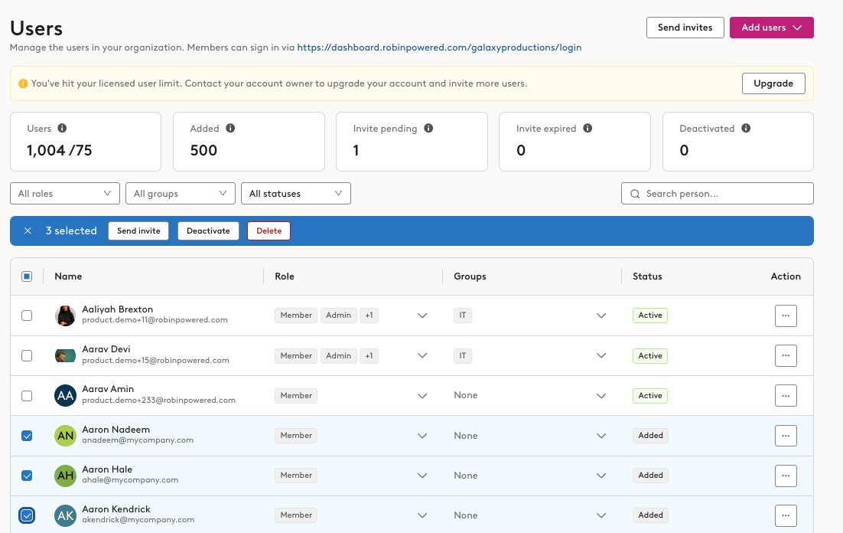Open action menu for Aarav Amin
This screenshot has width=843, height=533.
(x=786, y=396)
